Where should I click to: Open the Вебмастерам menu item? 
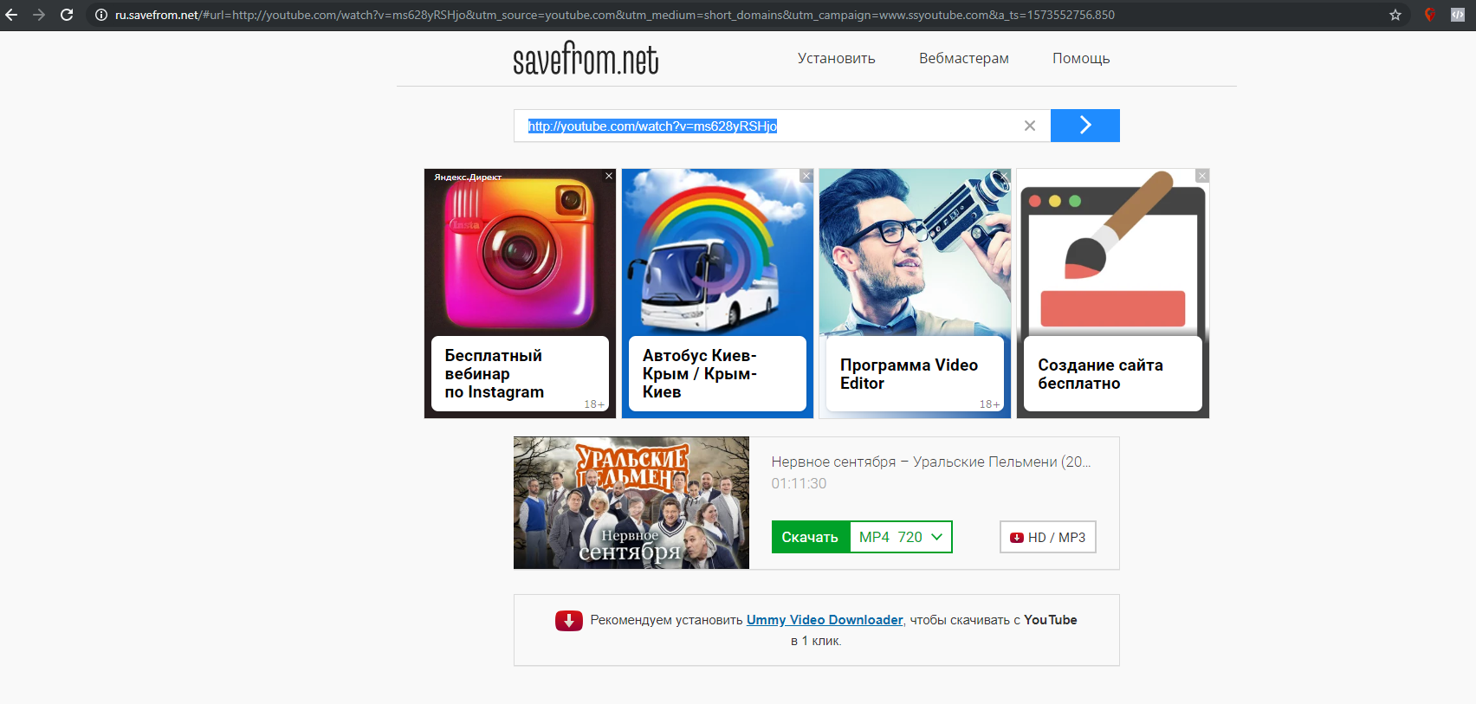[964, 58]
